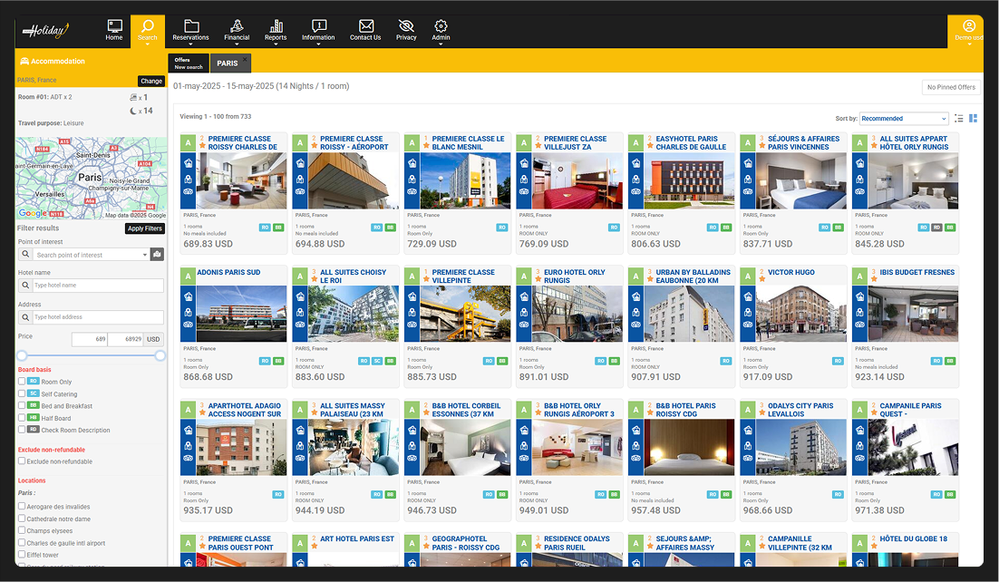Switch results to list view icon
This screenshot has width=999, height=582.
(959, 119)
